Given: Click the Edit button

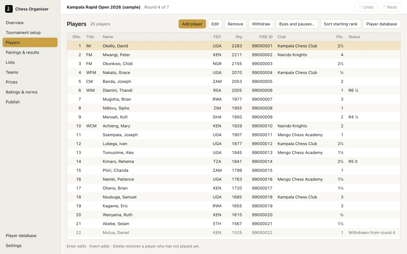Looking at the screenshot, I should click(215, 24).
